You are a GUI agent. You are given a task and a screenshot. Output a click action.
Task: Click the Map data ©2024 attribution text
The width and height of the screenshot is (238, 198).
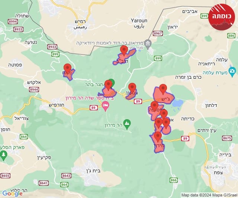[x=209, y=195]
